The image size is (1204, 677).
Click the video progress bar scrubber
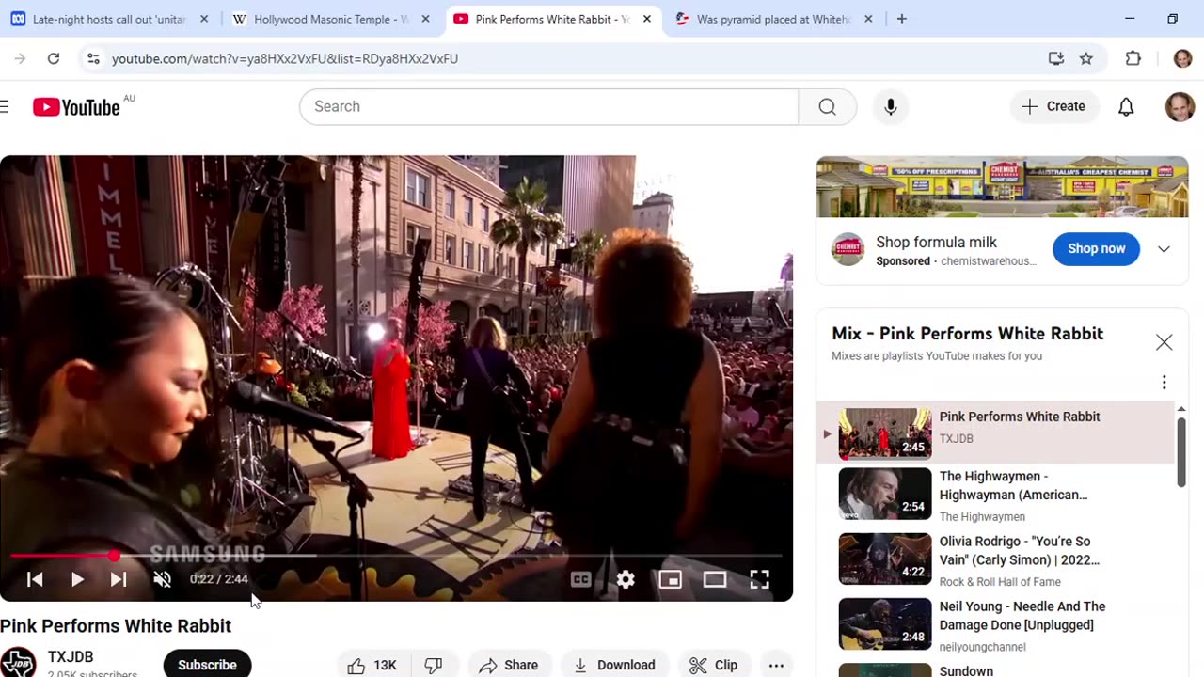[114, 556]
